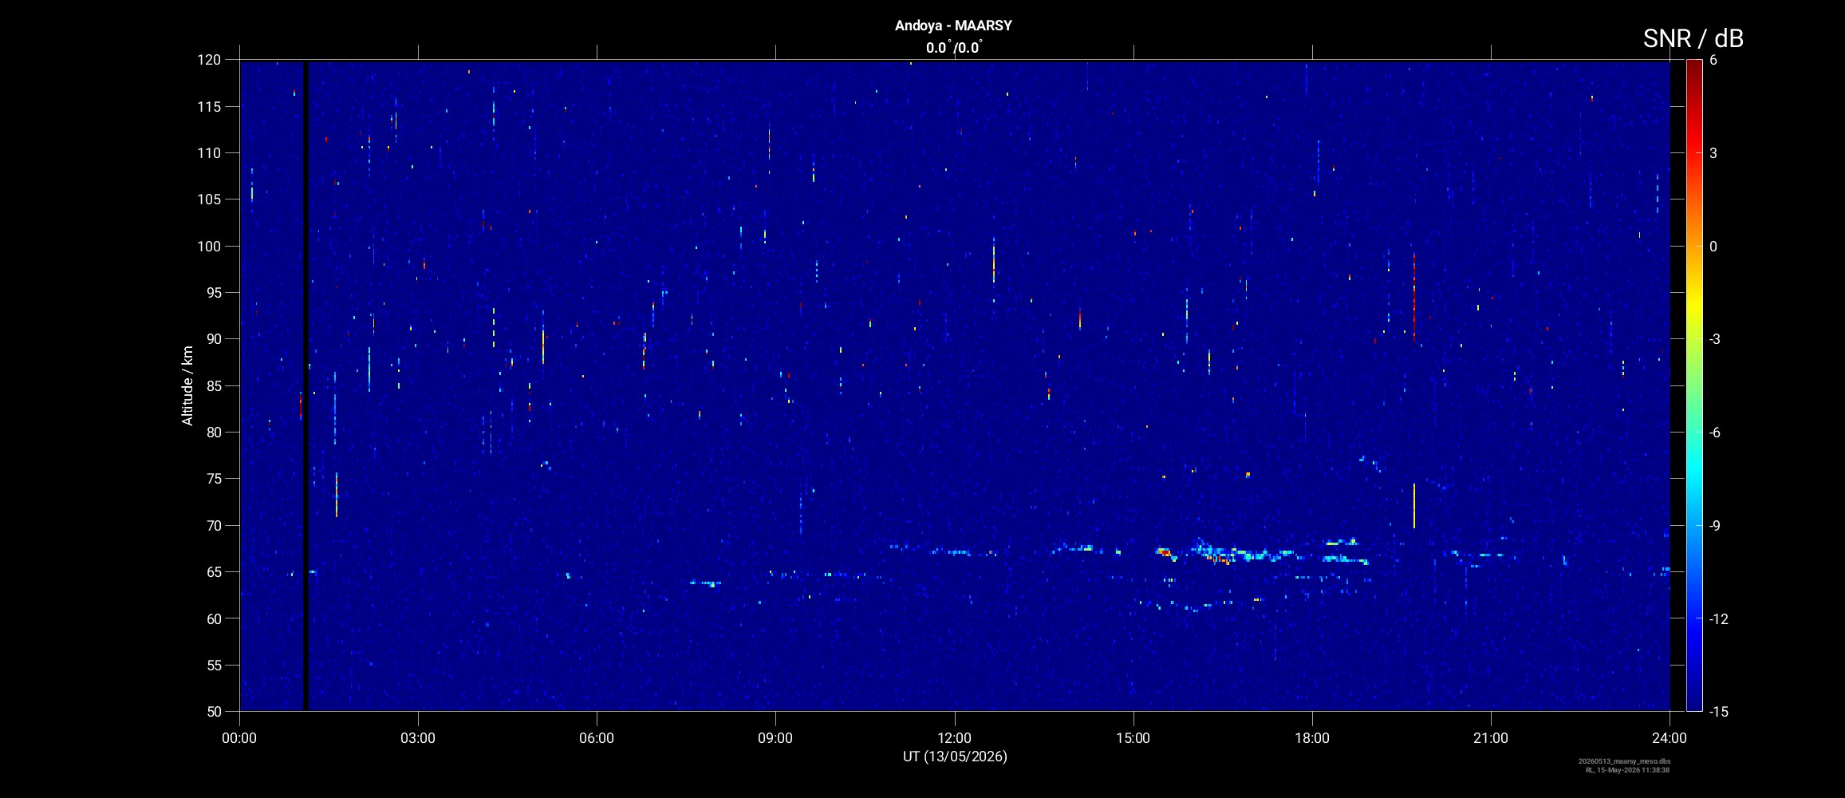Click the 18:00 time axis label
Viewport: 1845px width, 798px height.
[x=1312, y=738]
